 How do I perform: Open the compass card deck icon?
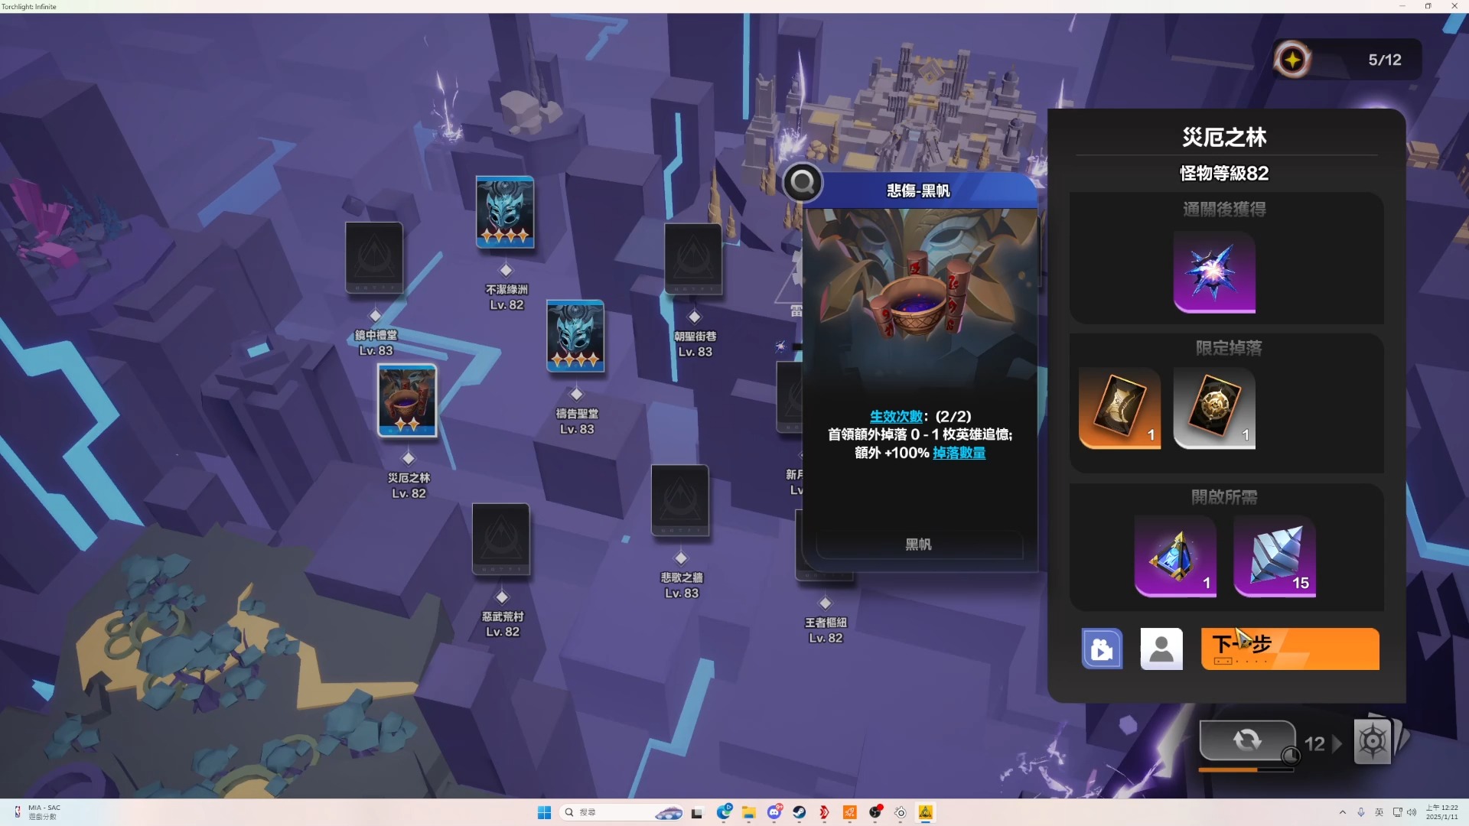(1373, 741)
